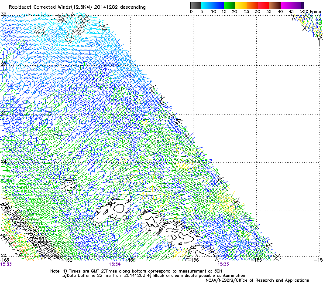The image size is (323, 283).
Task: Click the purple '15:35' time label
Action: pos(223,264)
